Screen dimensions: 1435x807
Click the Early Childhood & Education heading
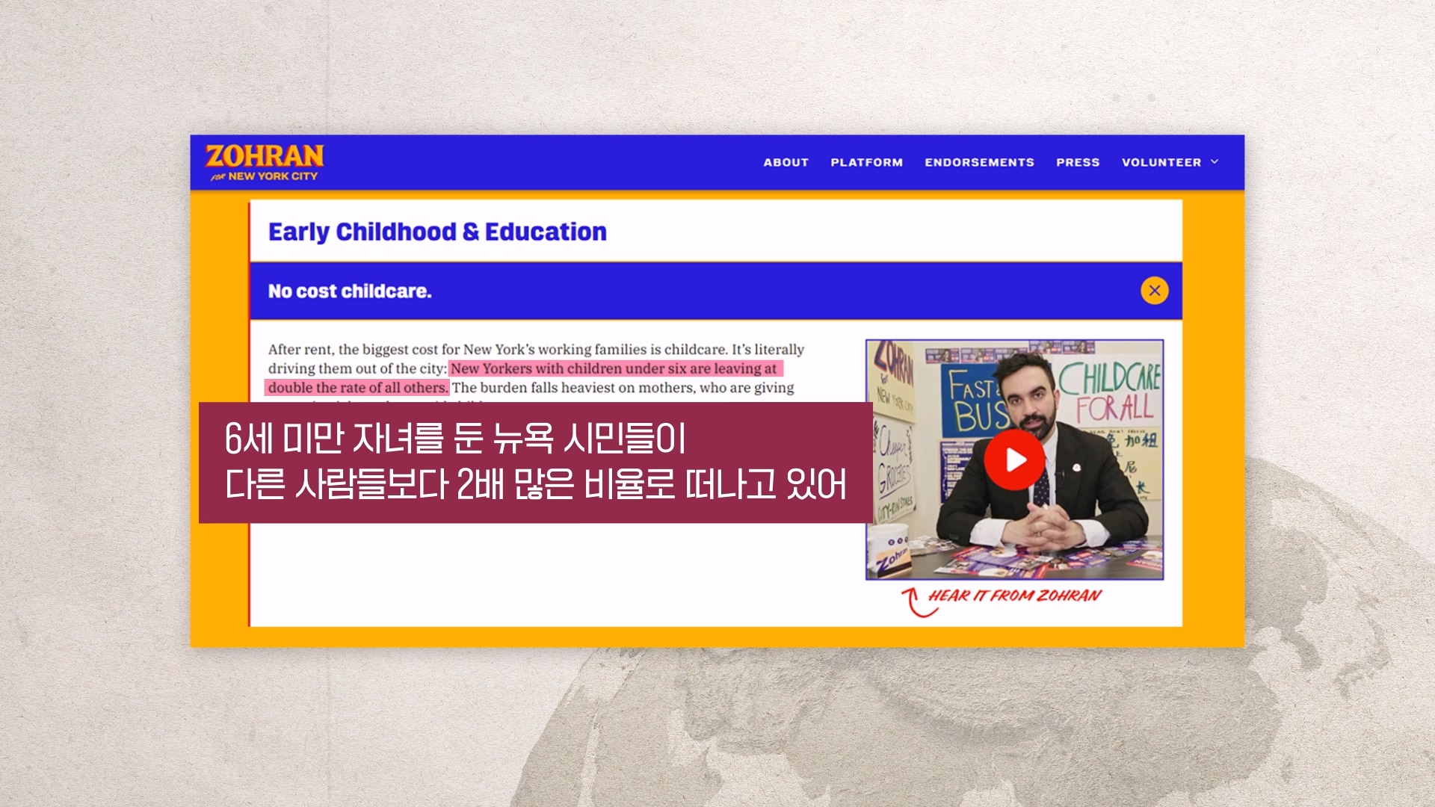click(437, 232)
